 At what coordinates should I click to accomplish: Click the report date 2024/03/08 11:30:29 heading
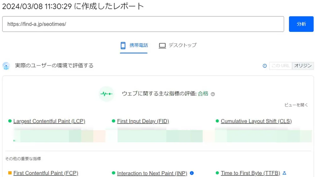pyautogui.click(x=73, y=6)
